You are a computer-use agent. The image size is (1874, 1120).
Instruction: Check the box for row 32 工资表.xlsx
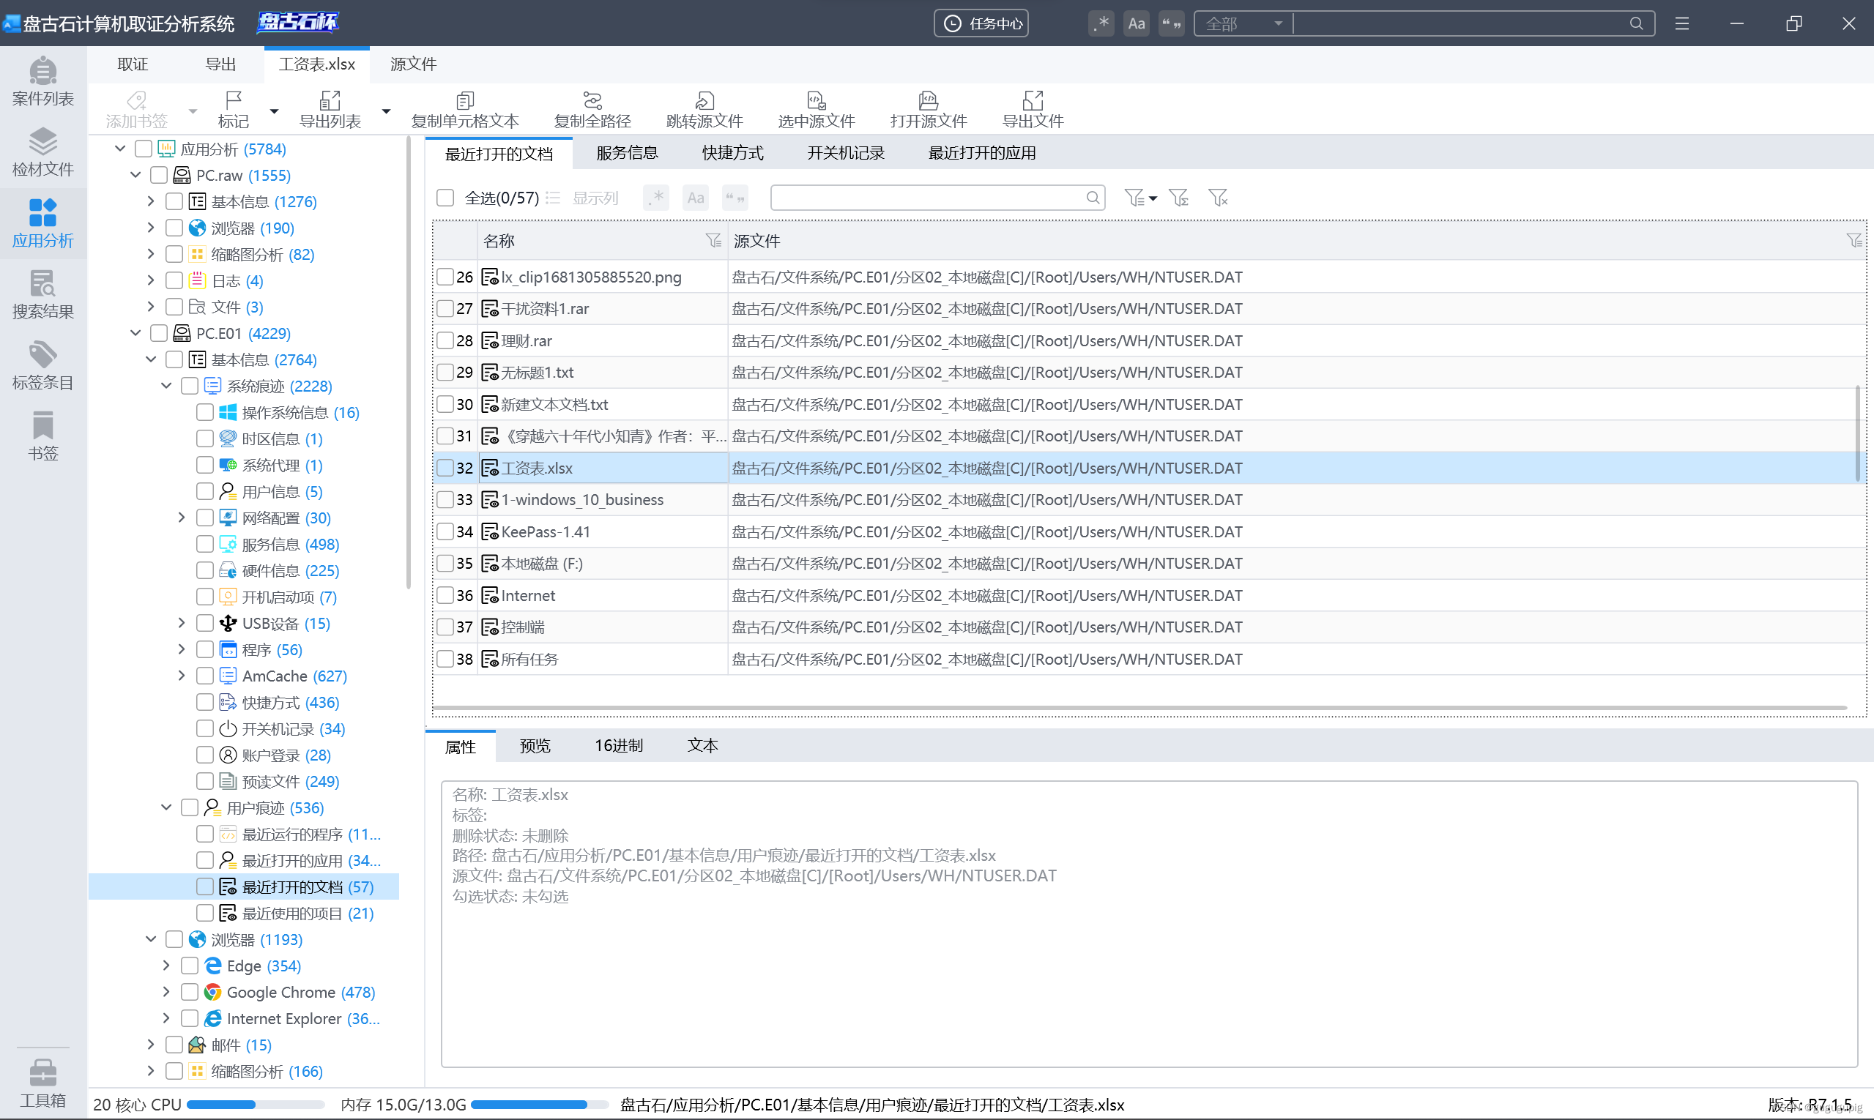[445, 468]
